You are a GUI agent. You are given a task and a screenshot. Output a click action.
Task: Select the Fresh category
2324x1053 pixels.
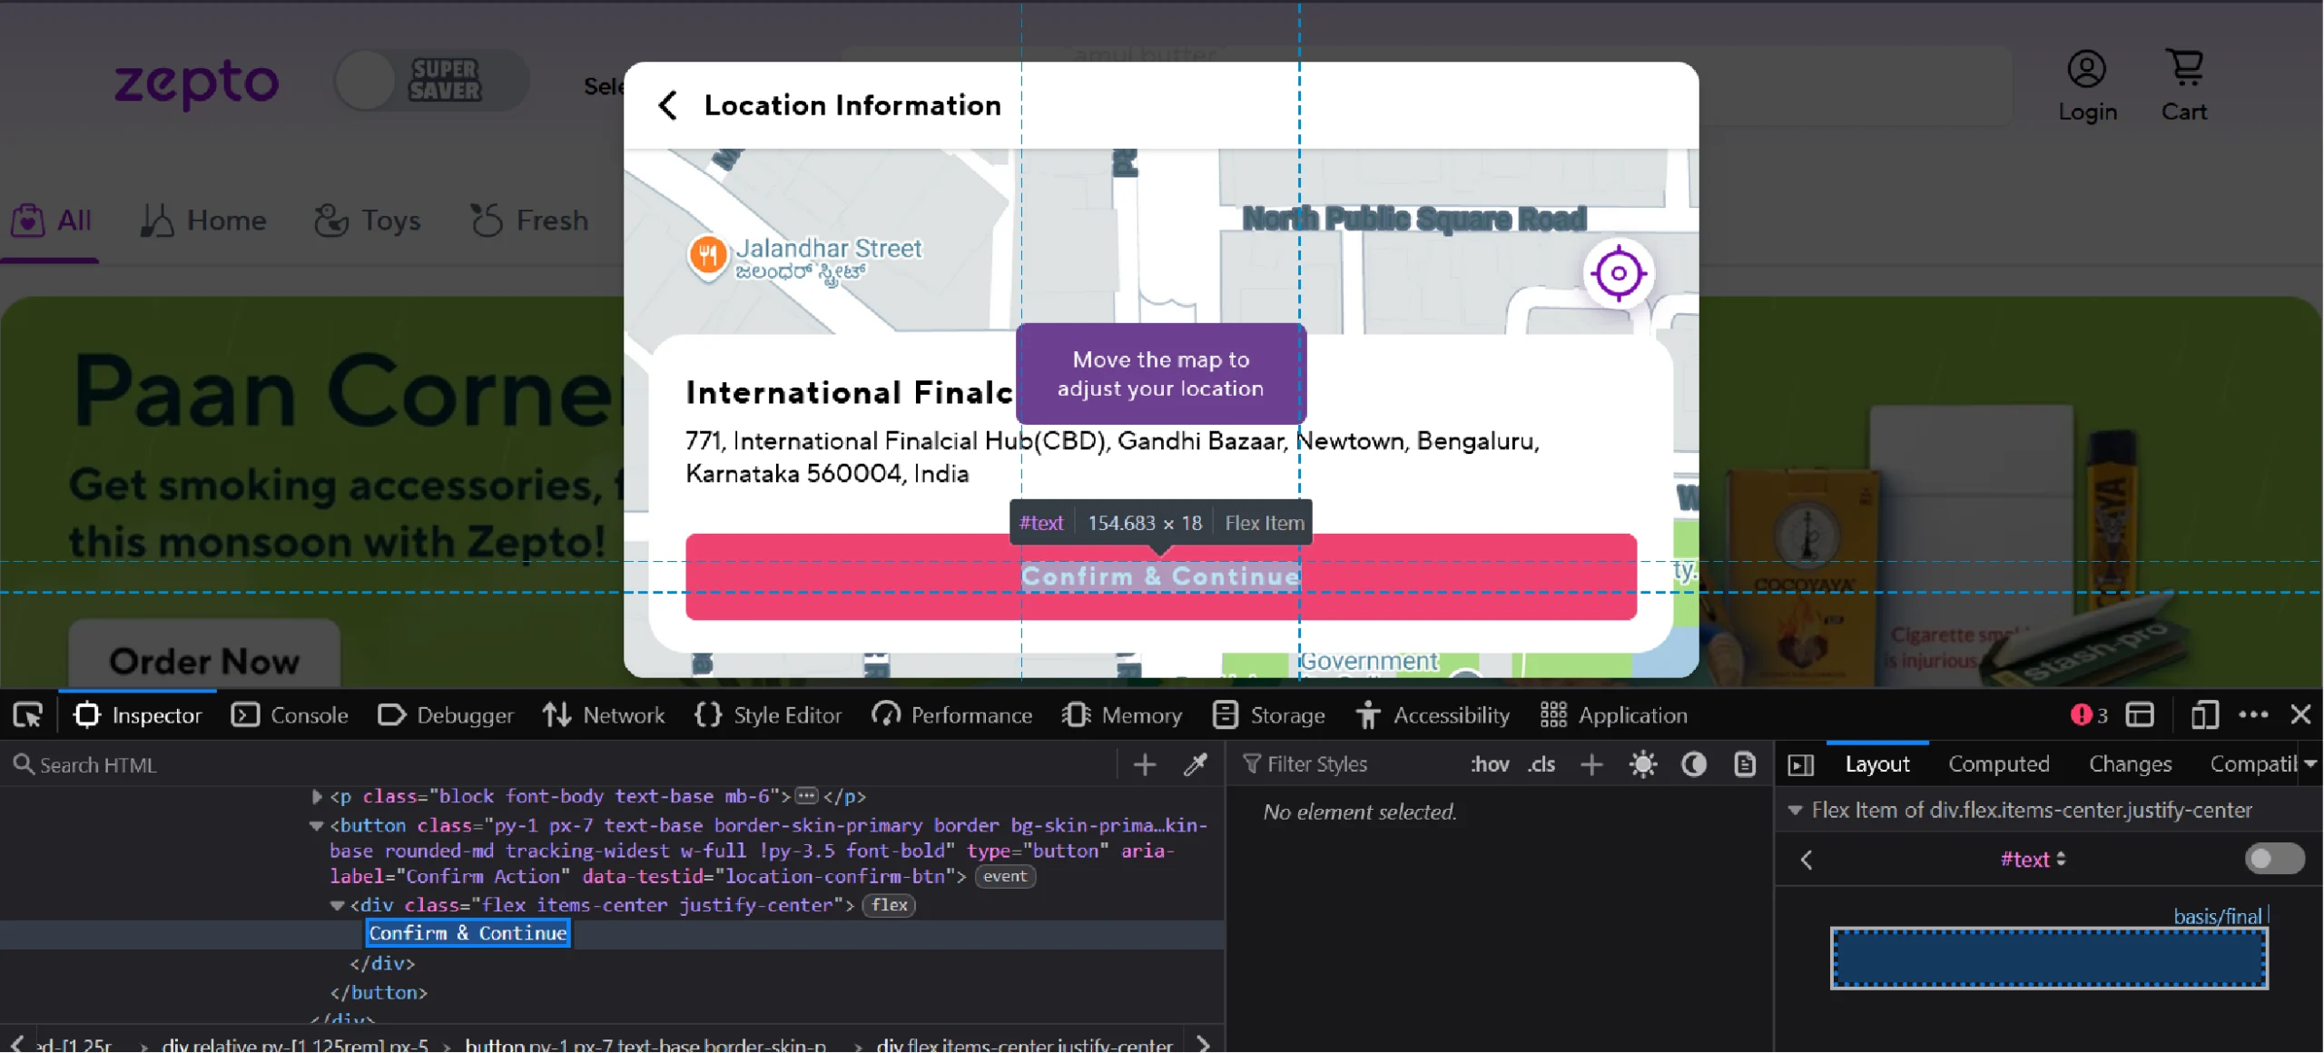click(x=529, y=221)
